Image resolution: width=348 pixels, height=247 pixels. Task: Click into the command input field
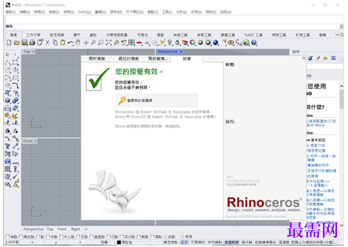coord(176,26)
